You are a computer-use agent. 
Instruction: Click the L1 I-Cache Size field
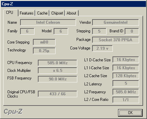[x=126, y=68]
